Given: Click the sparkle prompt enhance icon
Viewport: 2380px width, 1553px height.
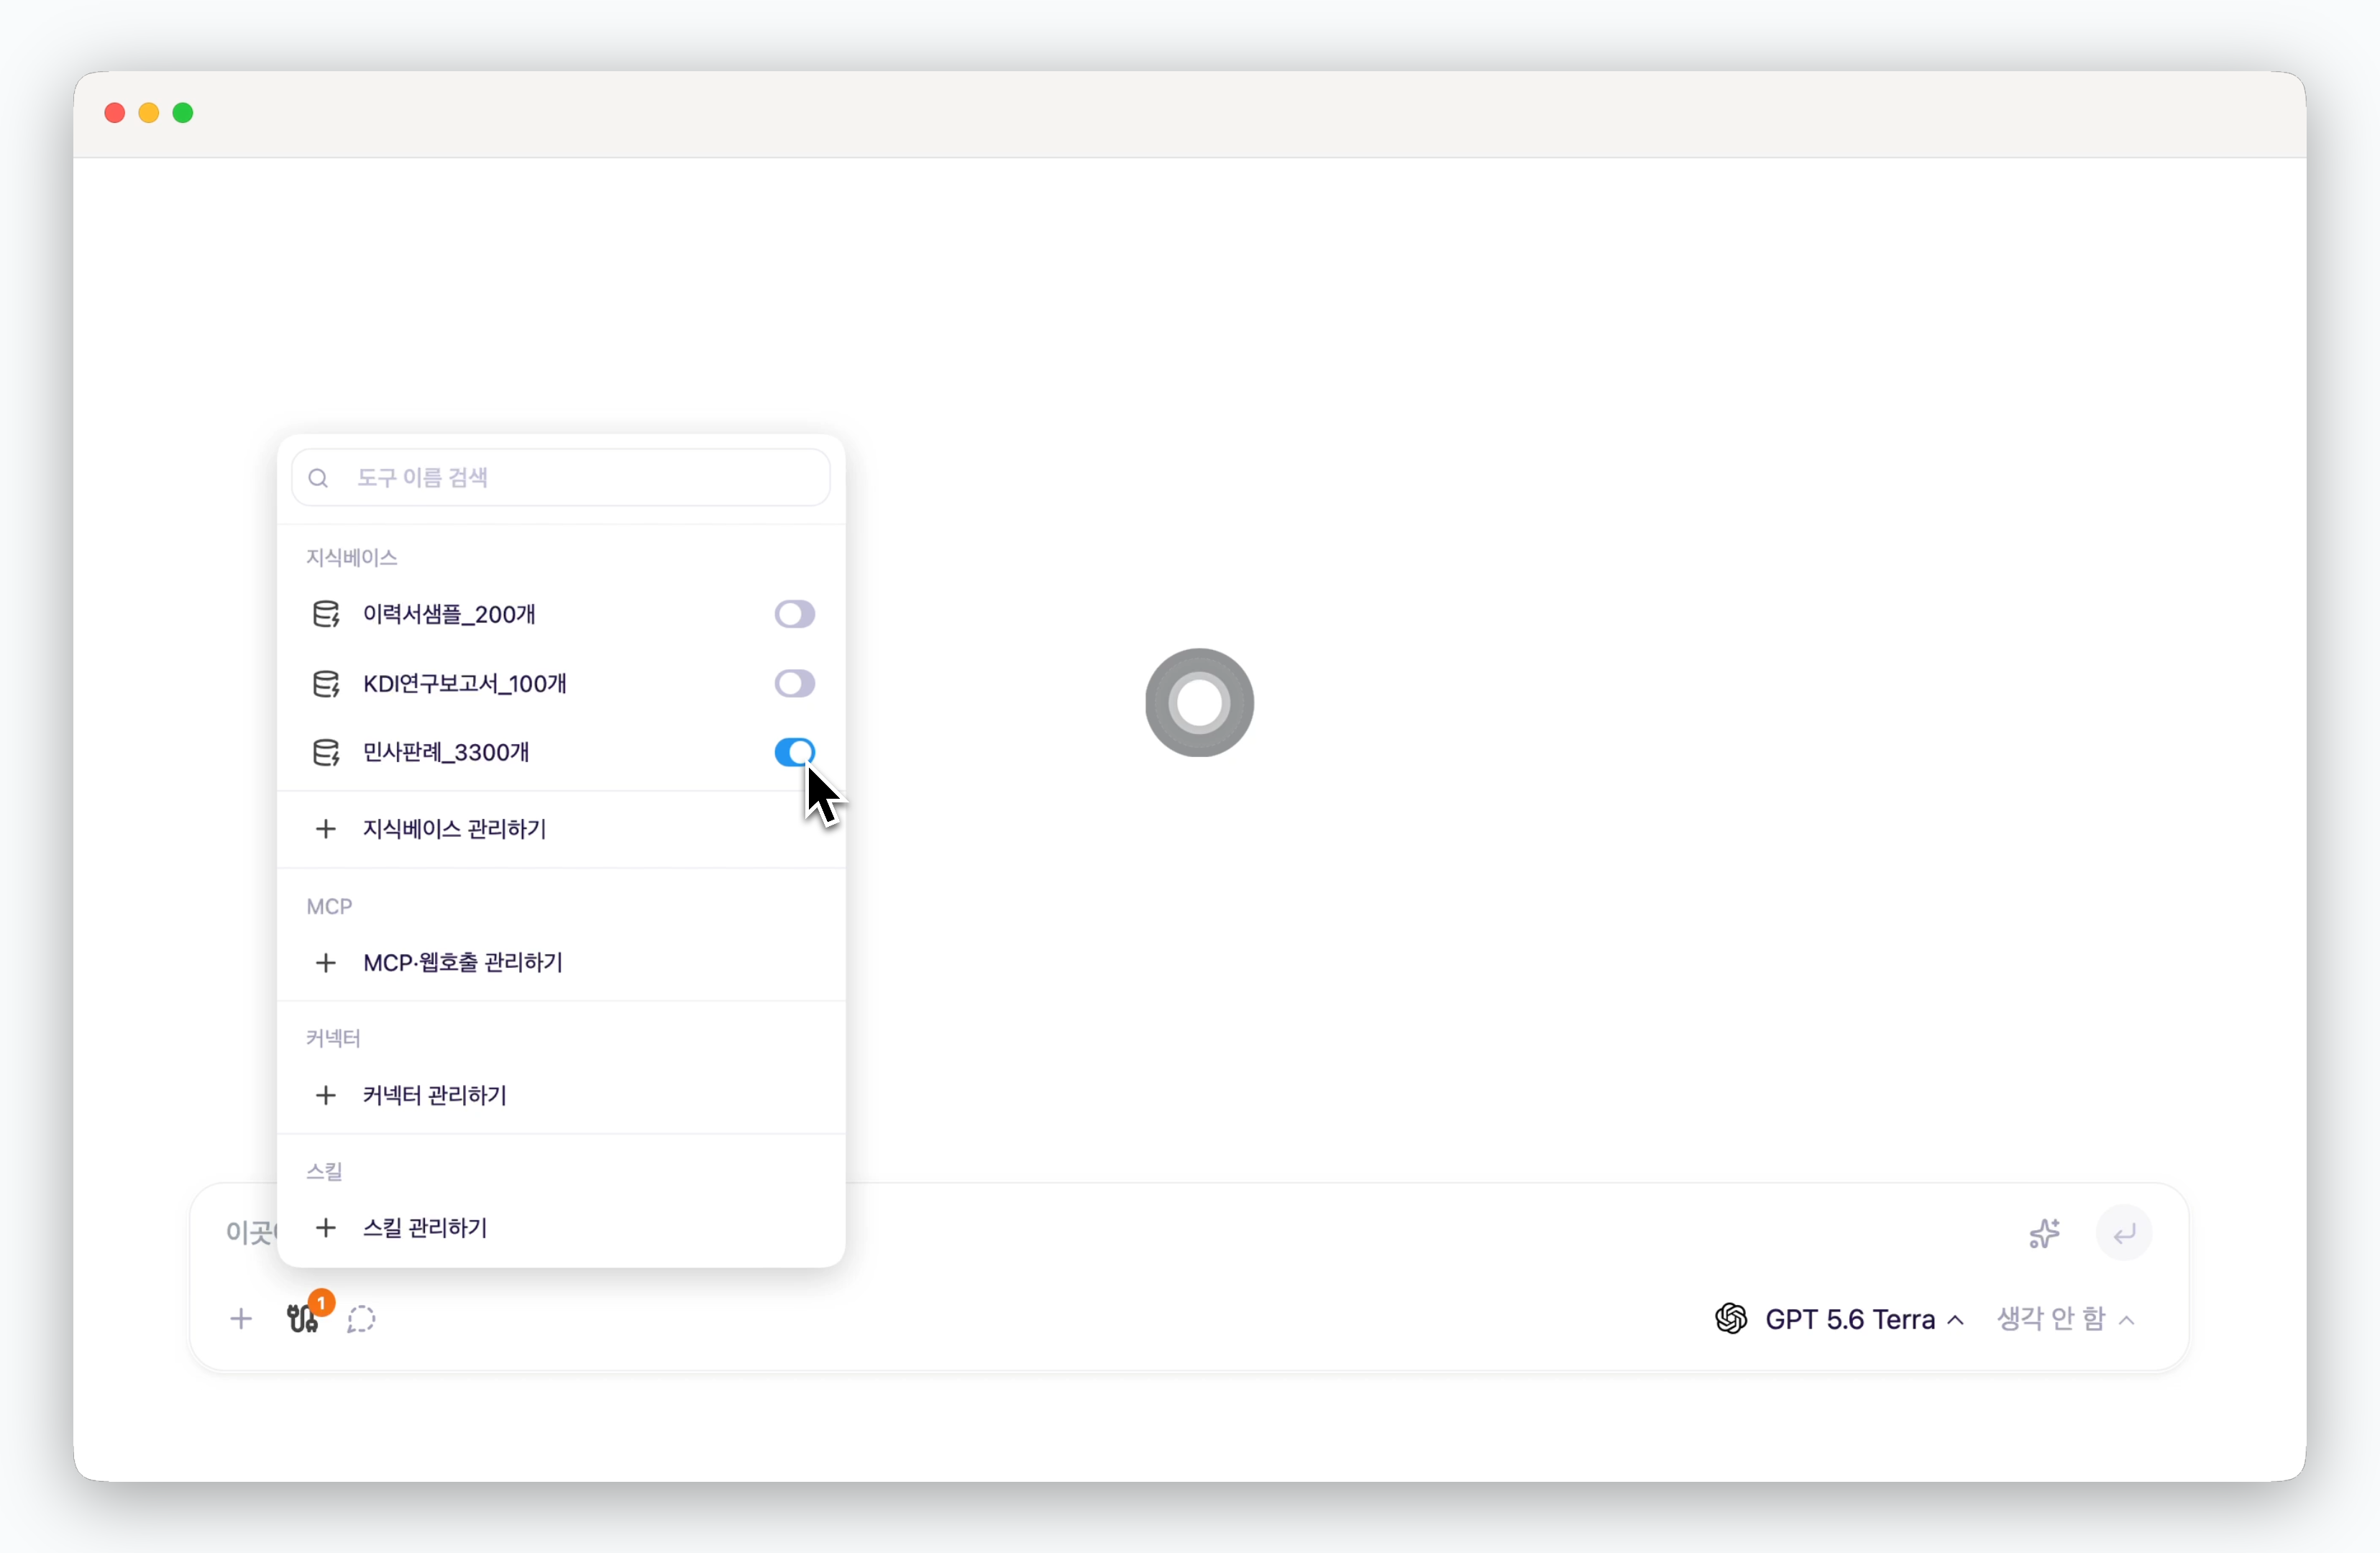Looking at the screenshot, I should click(x=2045, y=1233).
